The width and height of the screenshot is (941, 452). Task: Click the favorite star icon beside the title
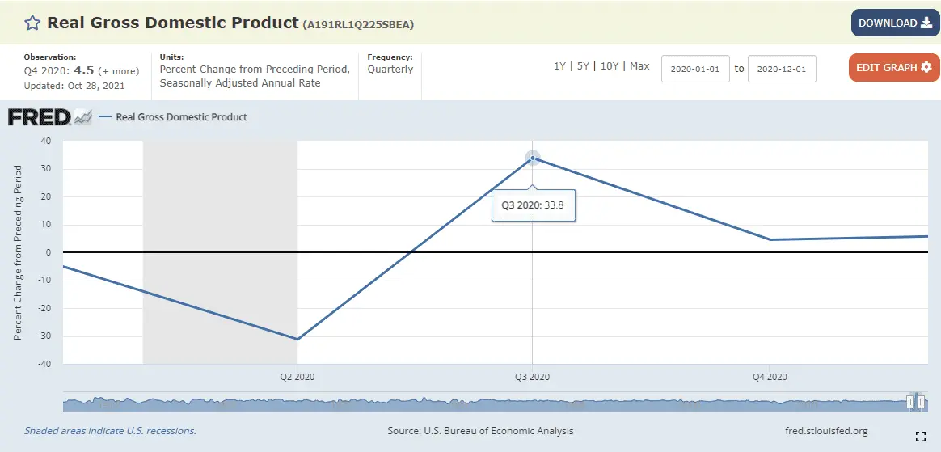32,23
